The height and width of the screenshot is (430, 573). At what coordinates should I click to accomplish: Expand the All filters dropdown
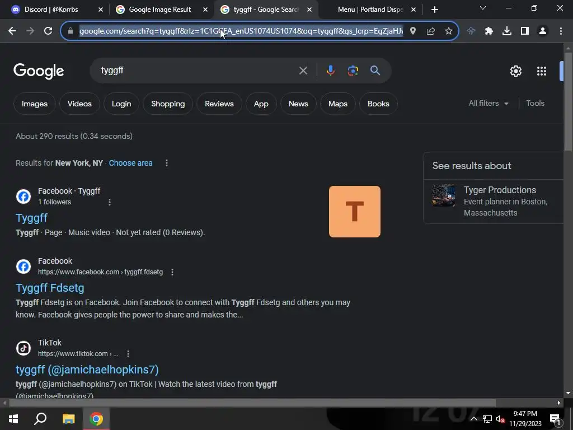pyautogui.click(x=488, y=104)
